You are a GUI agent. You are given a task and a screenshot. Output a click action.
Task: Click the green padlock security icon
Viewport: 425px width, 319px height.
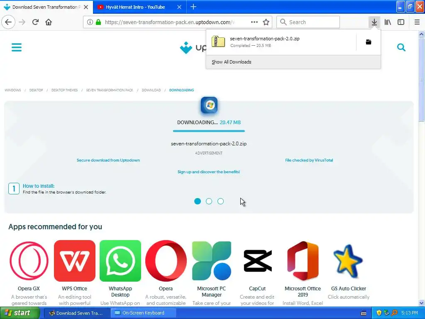98,22
